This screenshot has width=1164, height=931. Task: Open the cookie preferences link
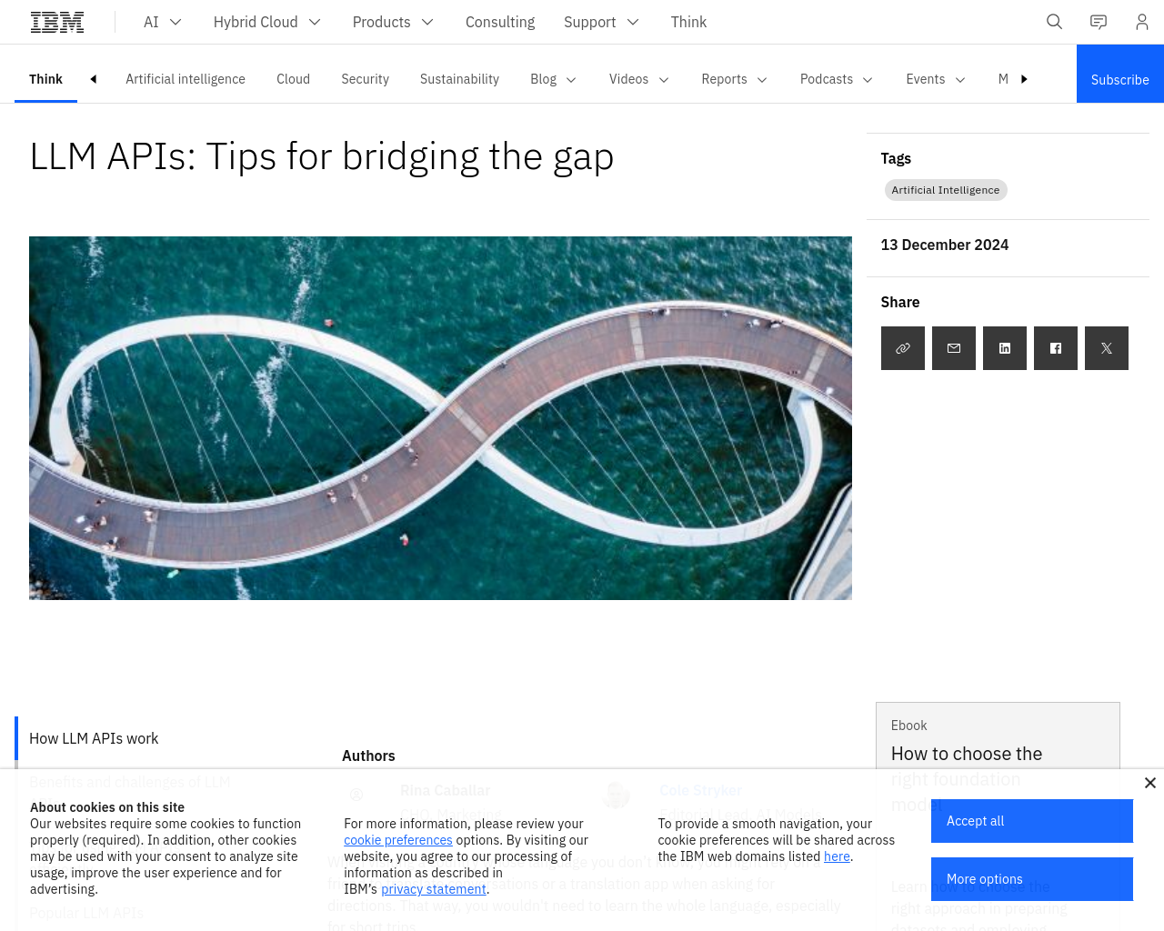tap(398, 840)
